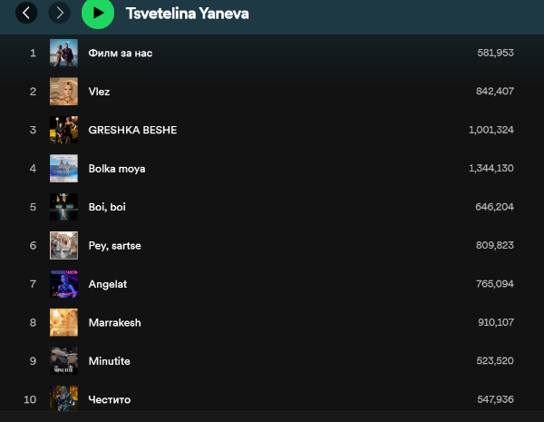
Task: Click track number 1 in list
Action: 33,53
